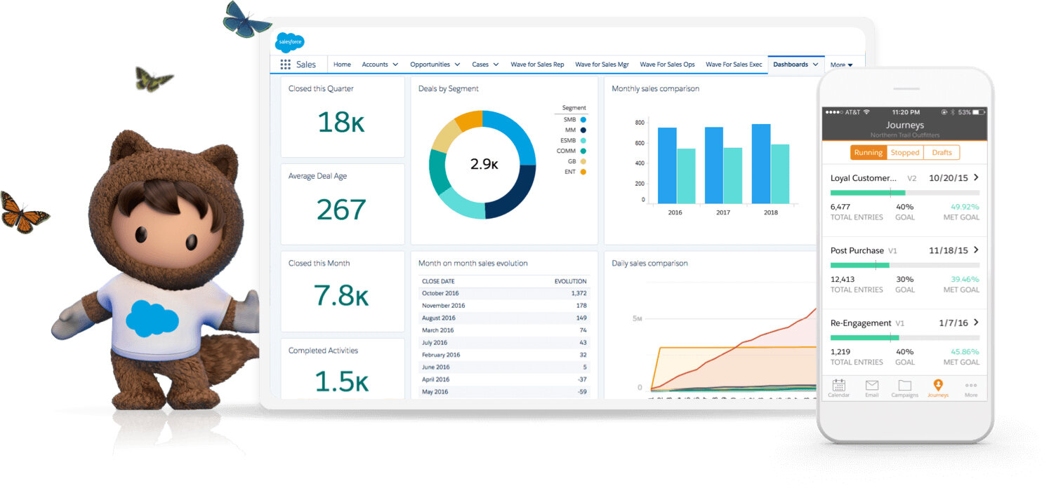Switch to the Stopped journeys segment

pyautogui.click(x=905, y=152)
